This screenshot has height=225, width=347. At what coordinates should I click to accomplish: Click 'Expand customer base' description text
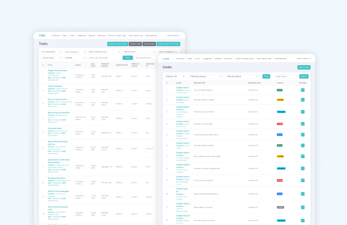pyautogui.click(x=203, y=124)
